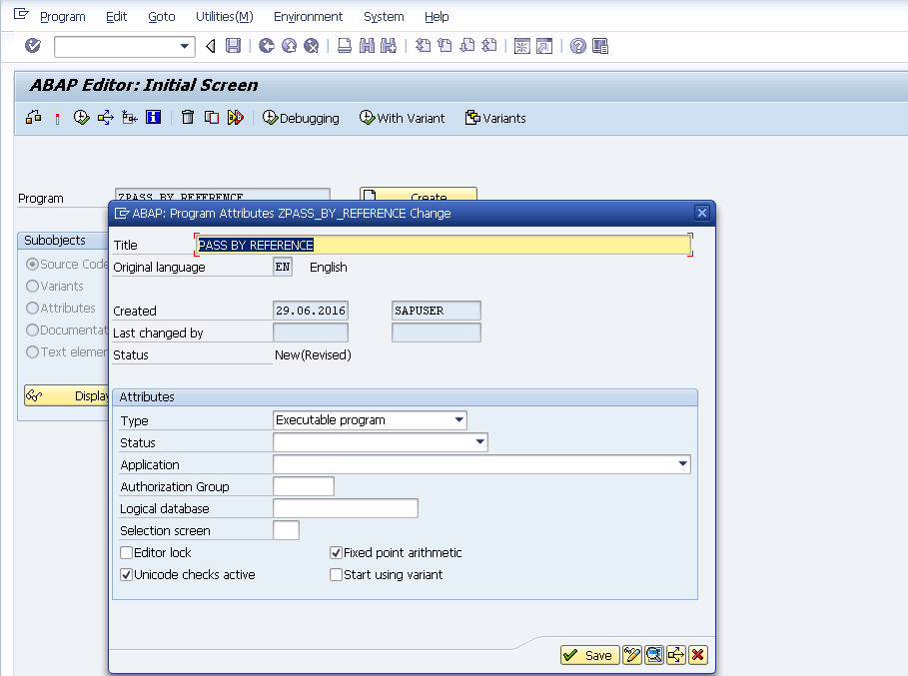Click the Debugging button in the application toolbar

tap(300, 118)
